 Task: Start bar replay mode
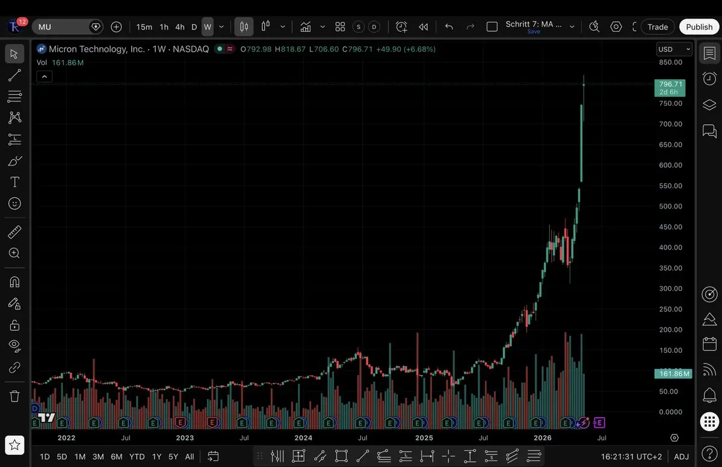pos(424,27)
